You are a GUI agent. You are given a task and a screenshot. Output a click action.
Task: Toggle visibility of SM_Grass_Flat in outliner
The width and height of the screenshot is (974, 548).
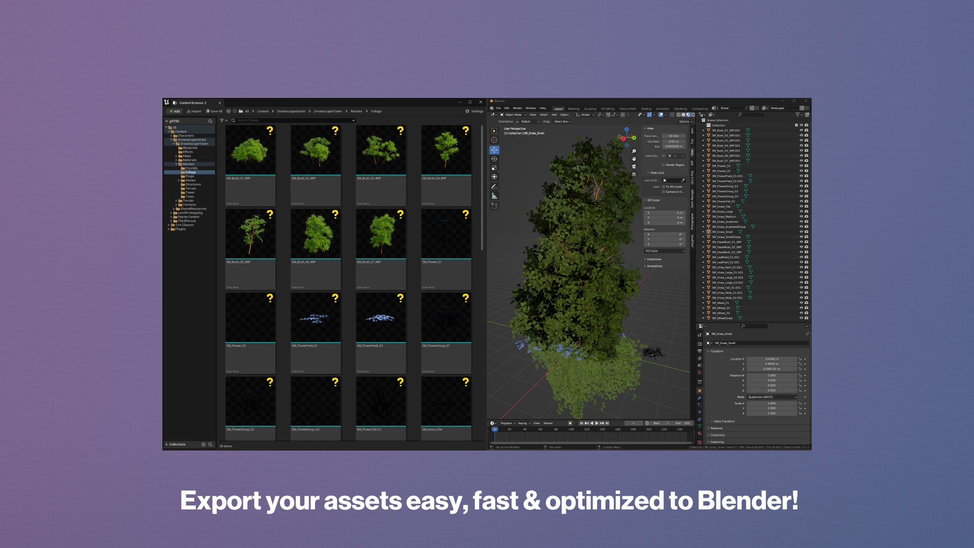[801, 207]
